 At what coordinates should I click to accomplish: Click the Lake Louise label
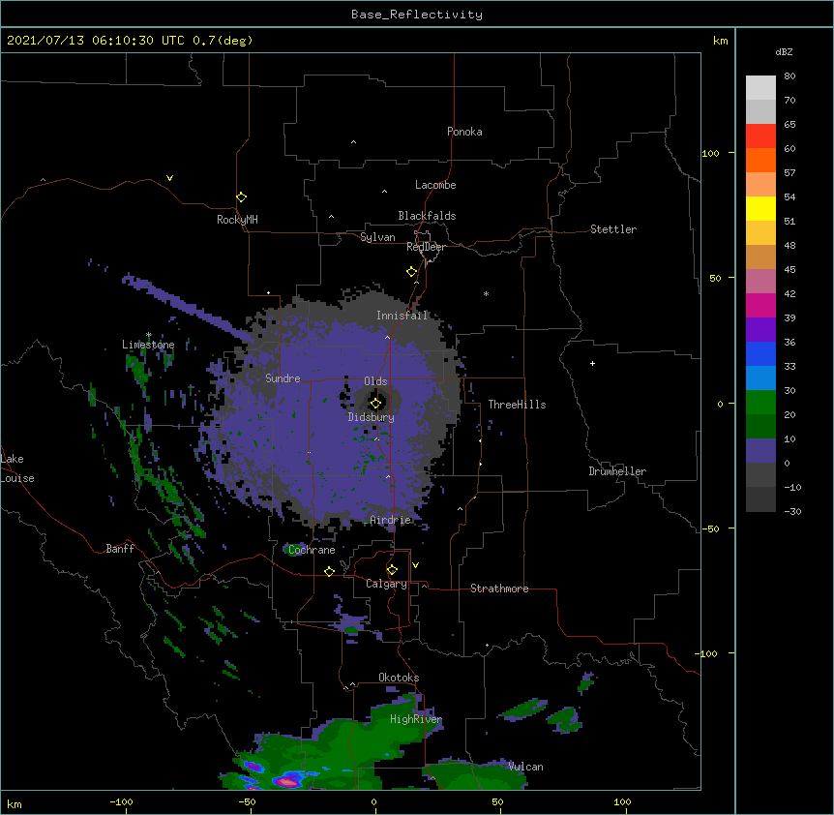pyautogui.click(x=17, y=468)
